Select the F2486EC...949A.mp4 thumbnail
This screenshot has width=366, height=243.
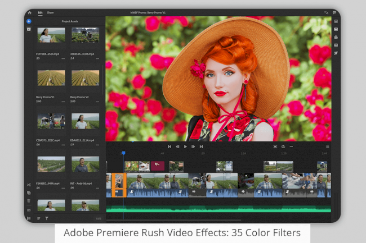coord(51,164)
